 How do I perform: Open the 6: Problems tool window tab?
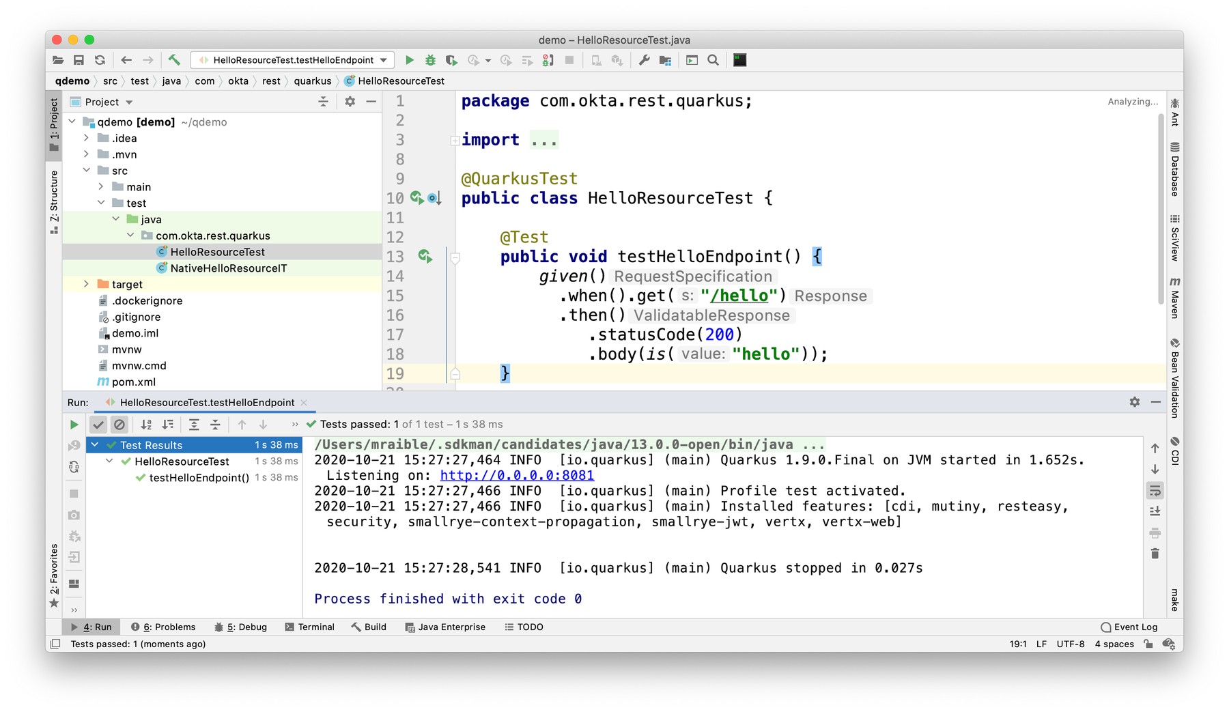pyautogui.click(x=163, y=627)
